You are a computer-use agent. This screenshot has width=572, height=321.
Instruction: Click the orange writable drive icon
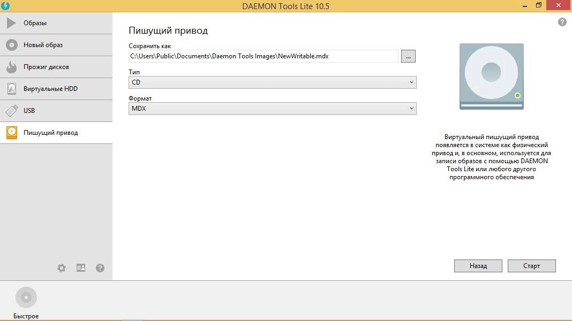(x=12, y=133)
